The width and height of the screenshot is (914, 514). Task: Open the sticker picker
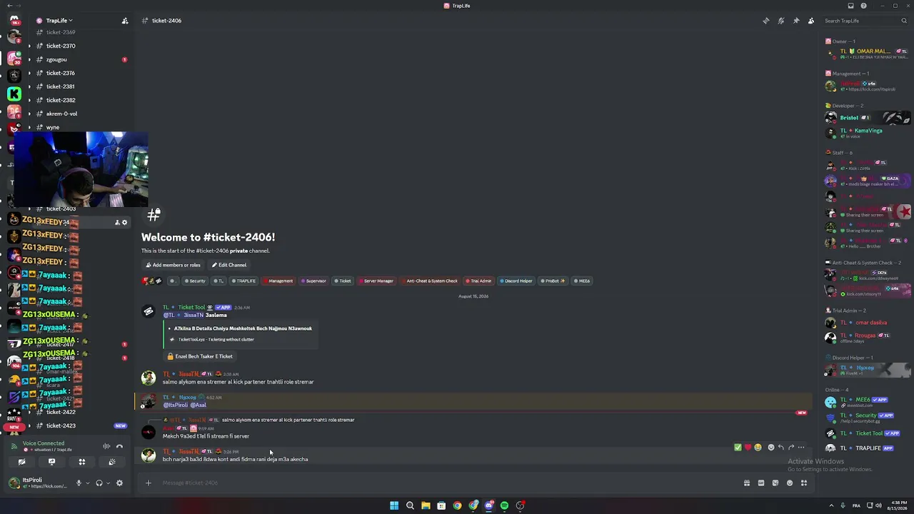click(x=775, y=483)
